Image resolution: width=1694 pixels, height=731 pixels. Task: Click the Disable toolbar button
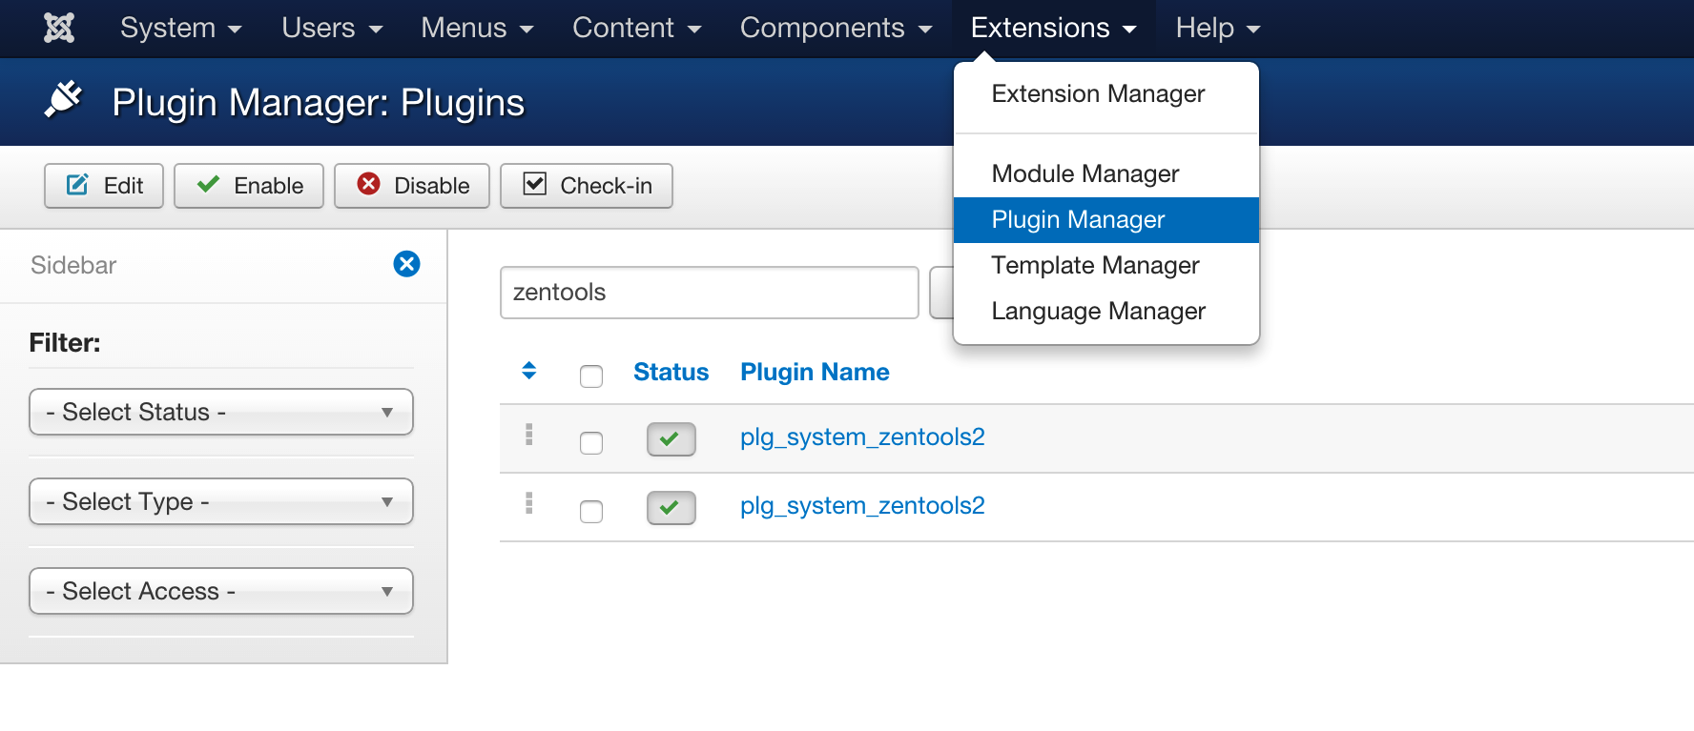[412, 185]
